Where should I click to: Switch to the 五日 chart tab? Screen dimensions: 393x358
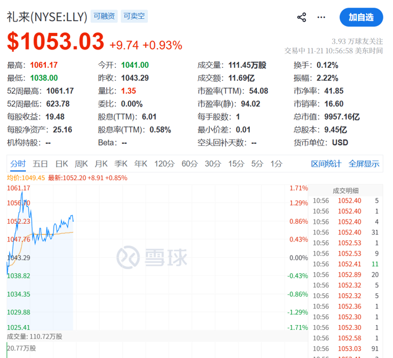tap(40, 164)
